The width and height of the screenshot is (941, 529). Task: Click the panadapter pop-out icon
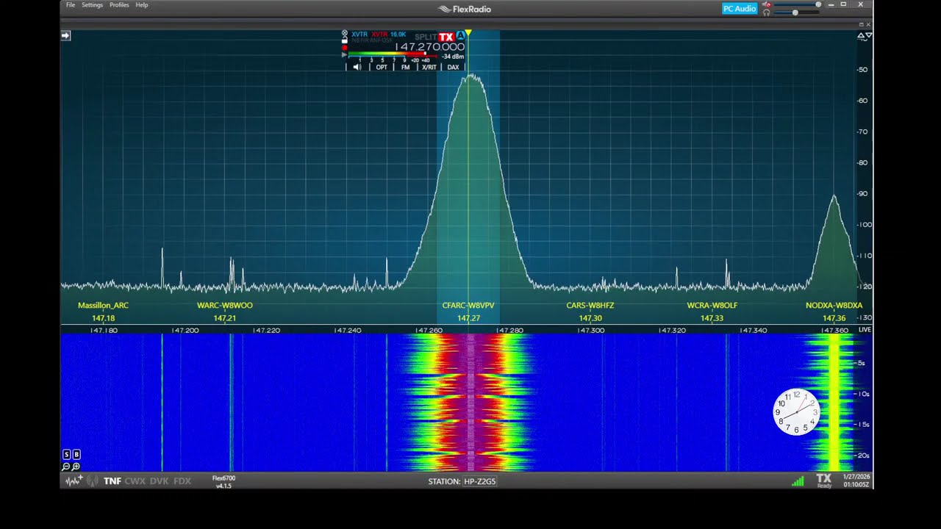861,24
